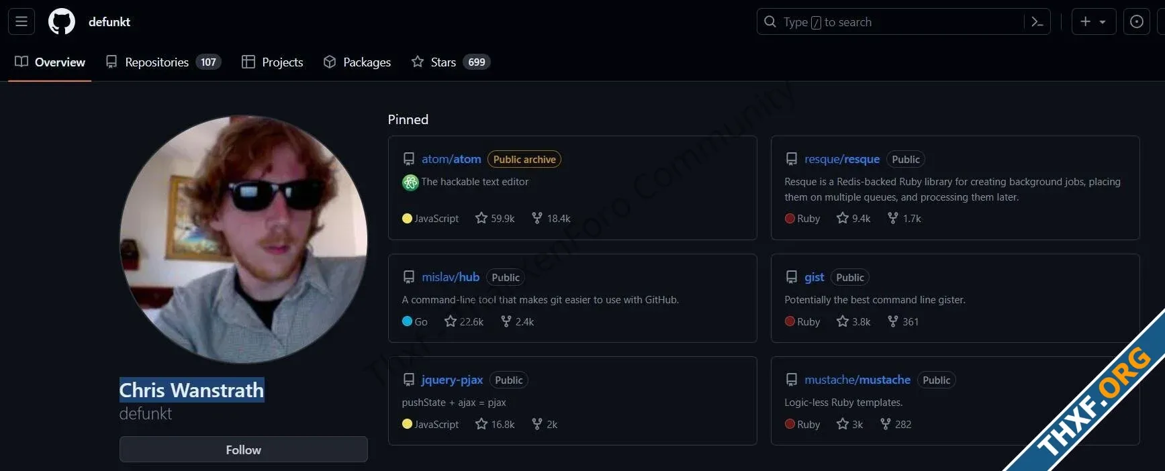
Task: Click the fork icon showing 18.4k for atom
Action: pos(537,218)
